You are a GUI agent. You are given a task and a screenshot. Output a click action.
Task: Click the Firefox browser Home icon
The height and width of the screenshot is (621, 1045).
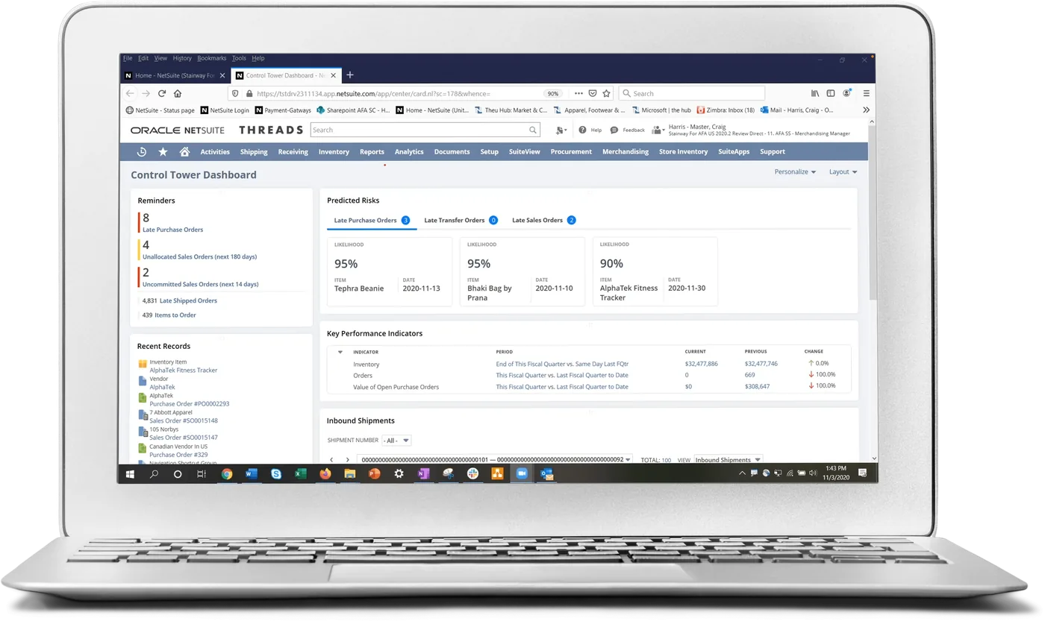[178, 93]
